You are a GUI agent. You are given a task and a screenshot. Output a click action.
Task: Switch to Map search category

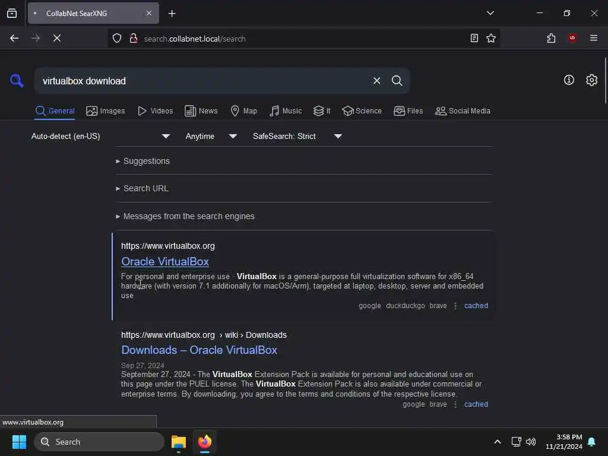click(x=243, y=111)
